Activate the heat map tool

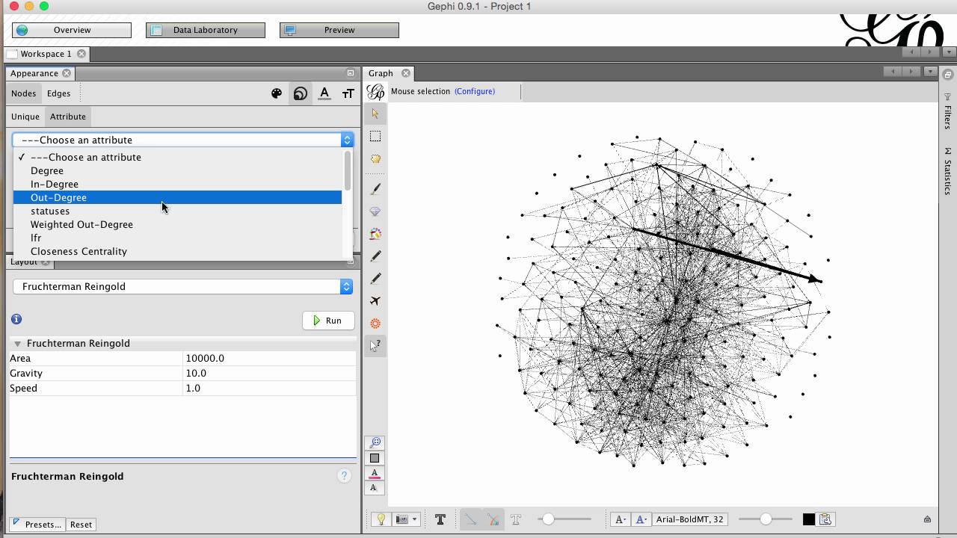coord(375,324)
